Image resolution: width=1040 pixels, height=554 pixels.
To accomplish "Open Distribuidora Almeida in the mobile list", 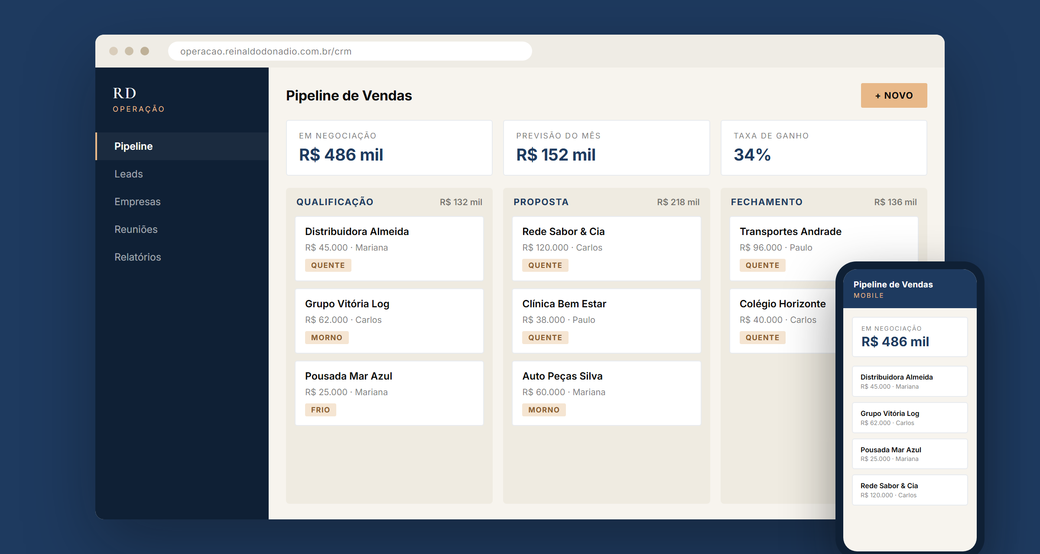I will tap(910, 381).
